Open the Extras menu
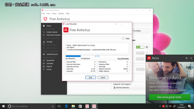 click(x=54, y=14)
